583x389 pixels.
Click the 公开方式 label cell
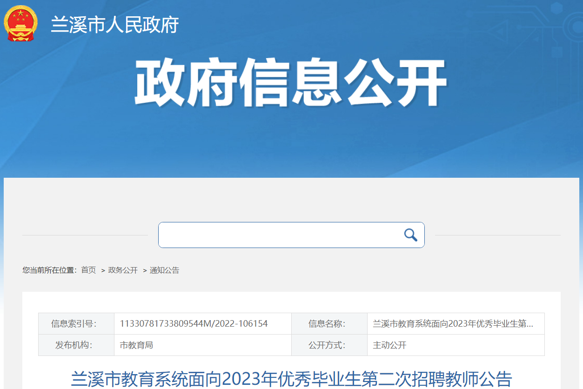[x=329, y=345]
